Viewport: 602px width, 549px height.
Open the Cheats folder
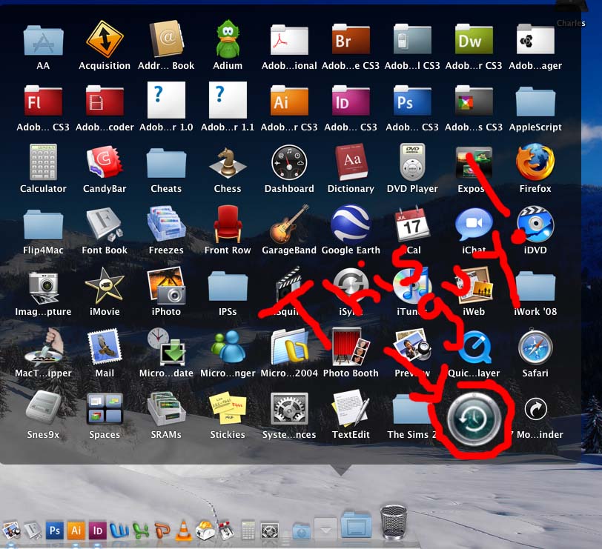point(166,163)
